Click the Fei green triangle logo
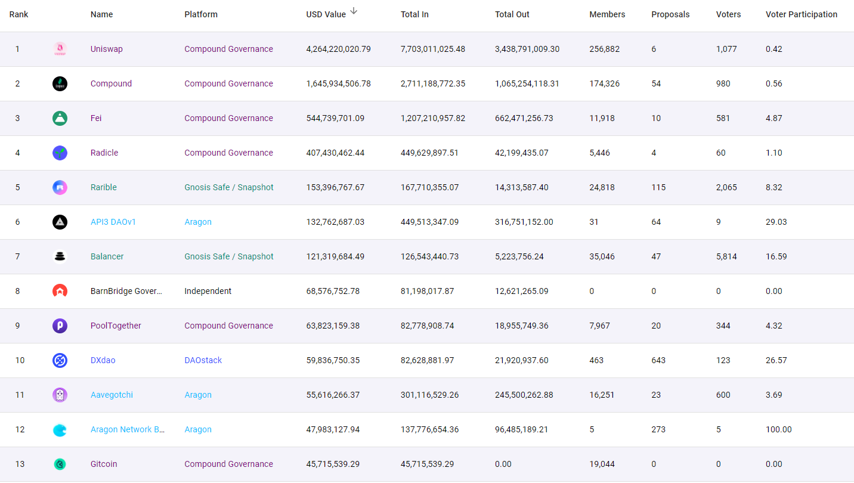The height and width of the screenshot is (483, 854). point(60,118)
